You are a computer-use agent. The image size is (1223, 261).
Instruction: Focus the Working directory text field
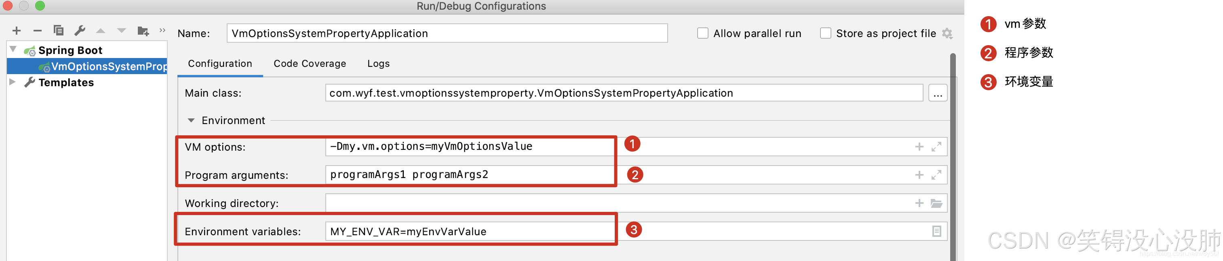click(x=636, y=203)
